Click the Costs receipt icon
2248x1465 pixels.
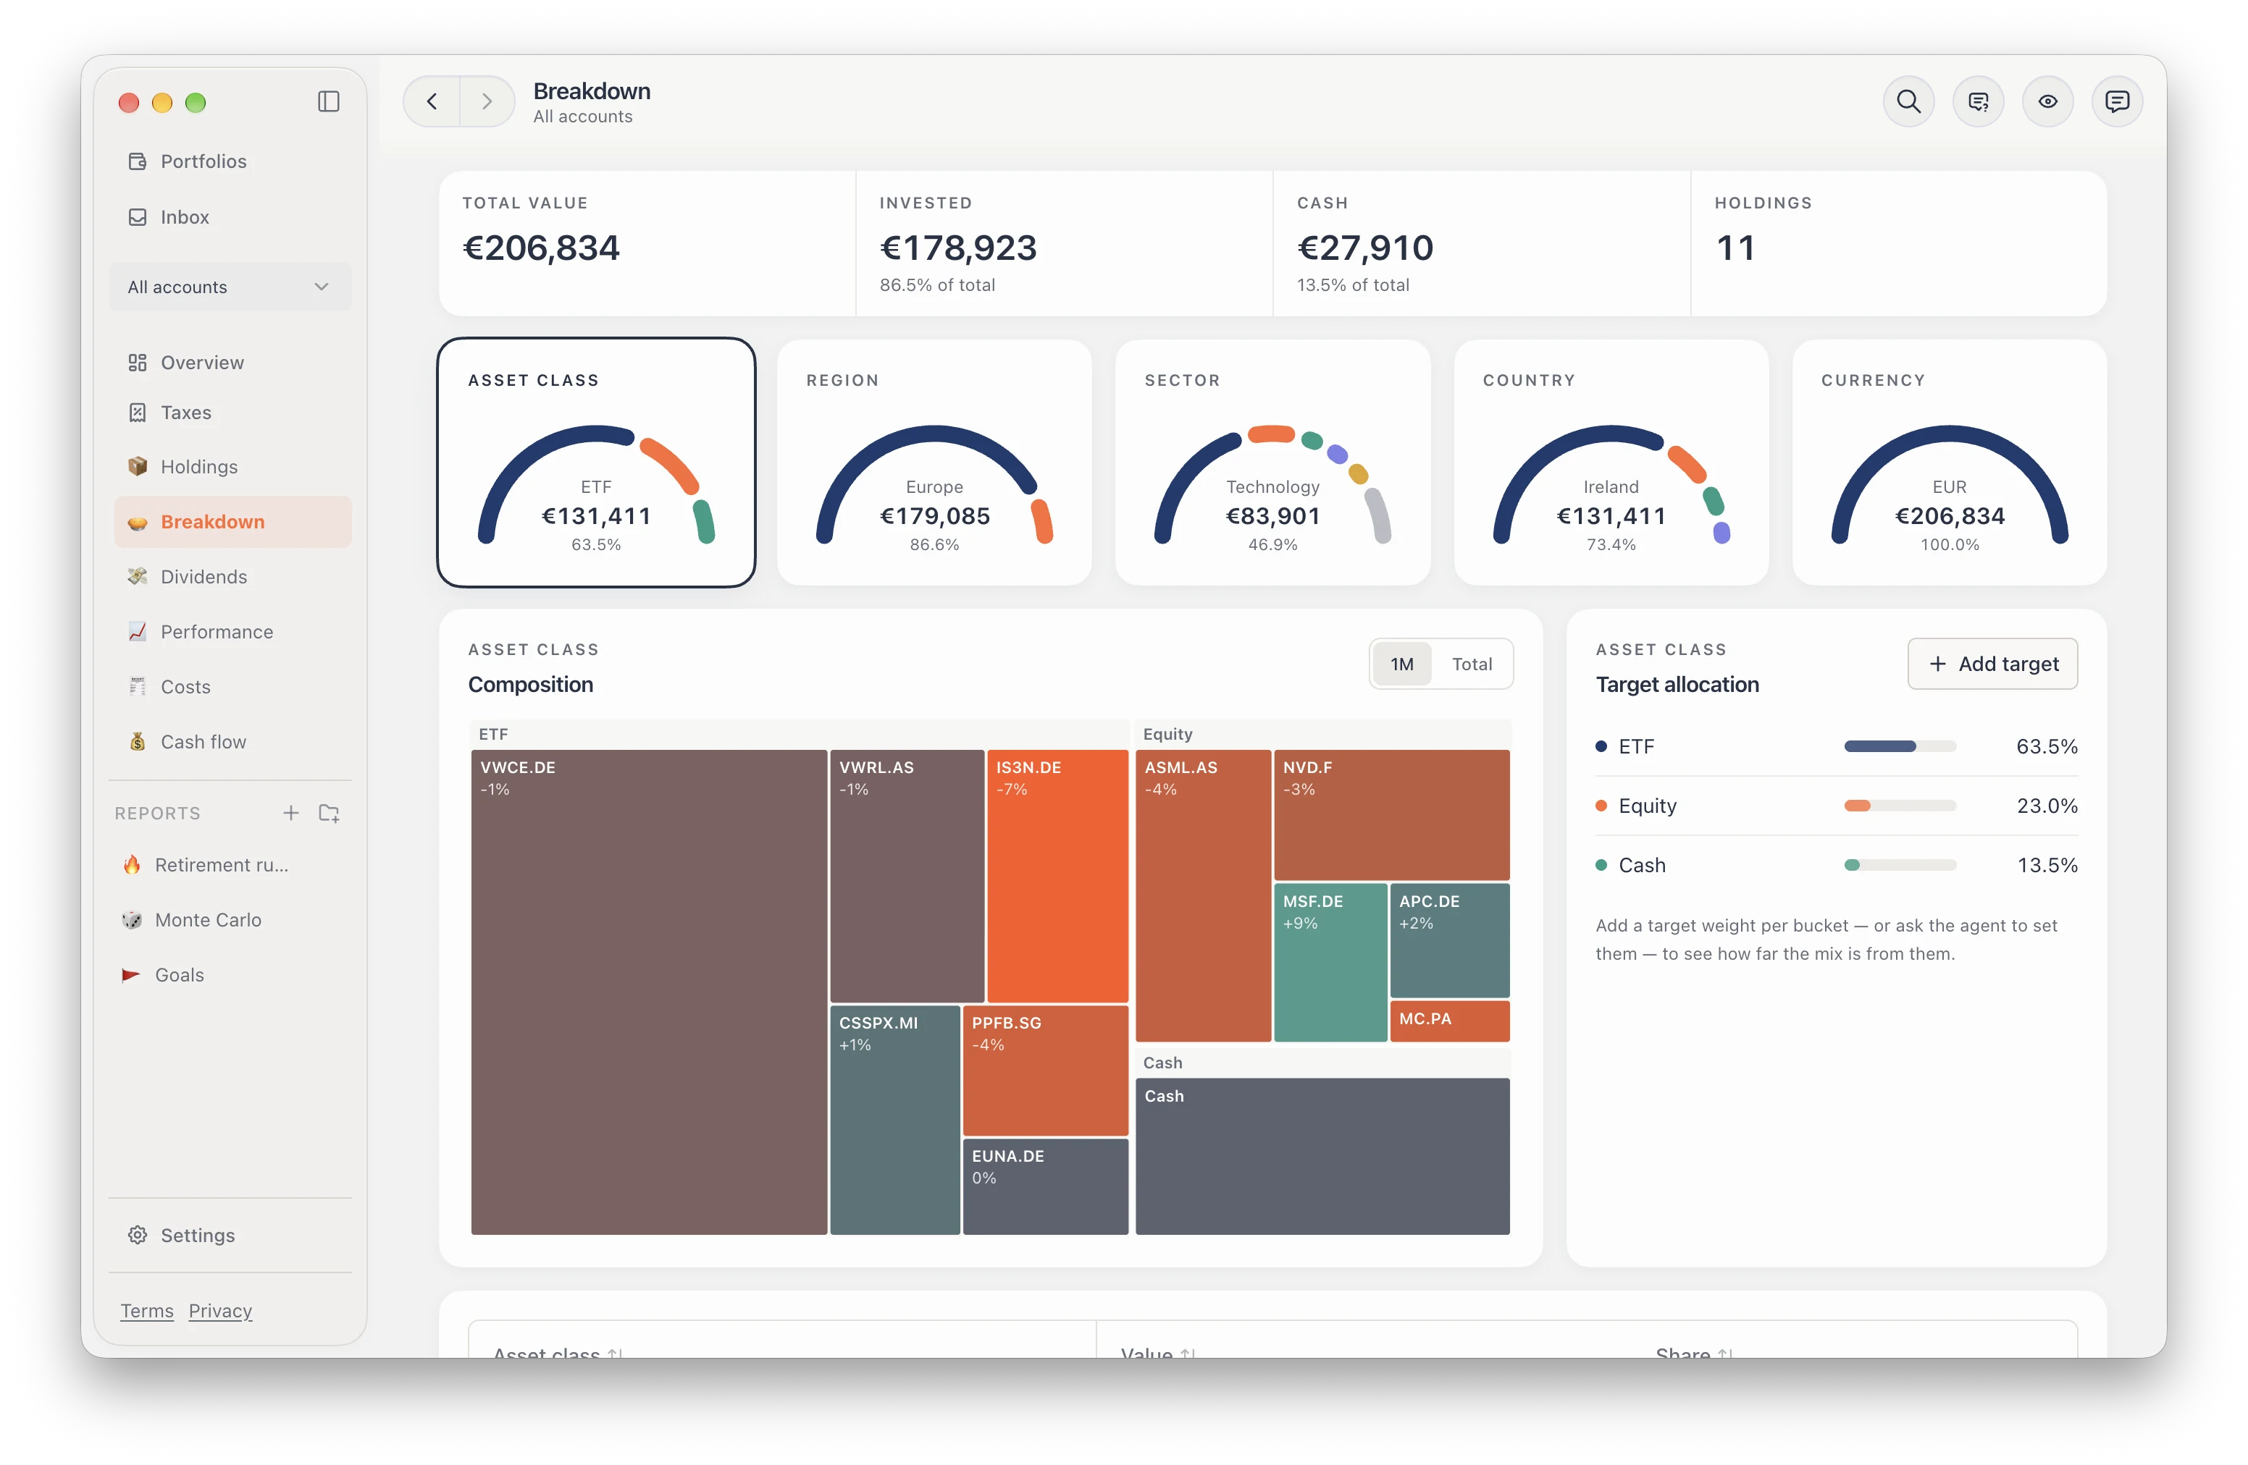(138, 686)
